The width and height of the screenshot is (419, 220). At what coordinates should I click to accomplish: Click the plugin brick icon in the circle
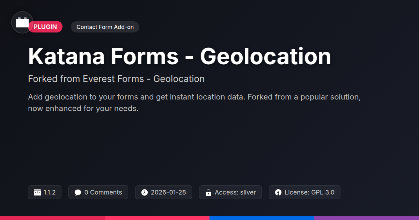click(22, 22)
